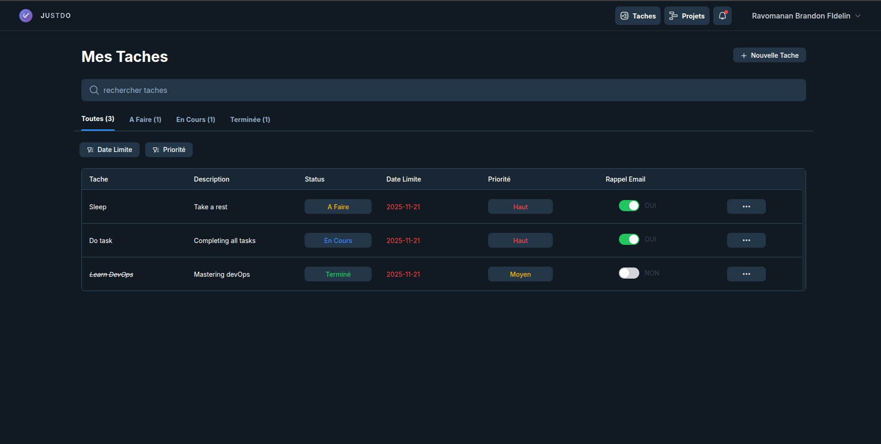The width and height of the screenshot is (881, 444).
Task: Switch to the Terminée tab
Action: click(x=250, y=120)
